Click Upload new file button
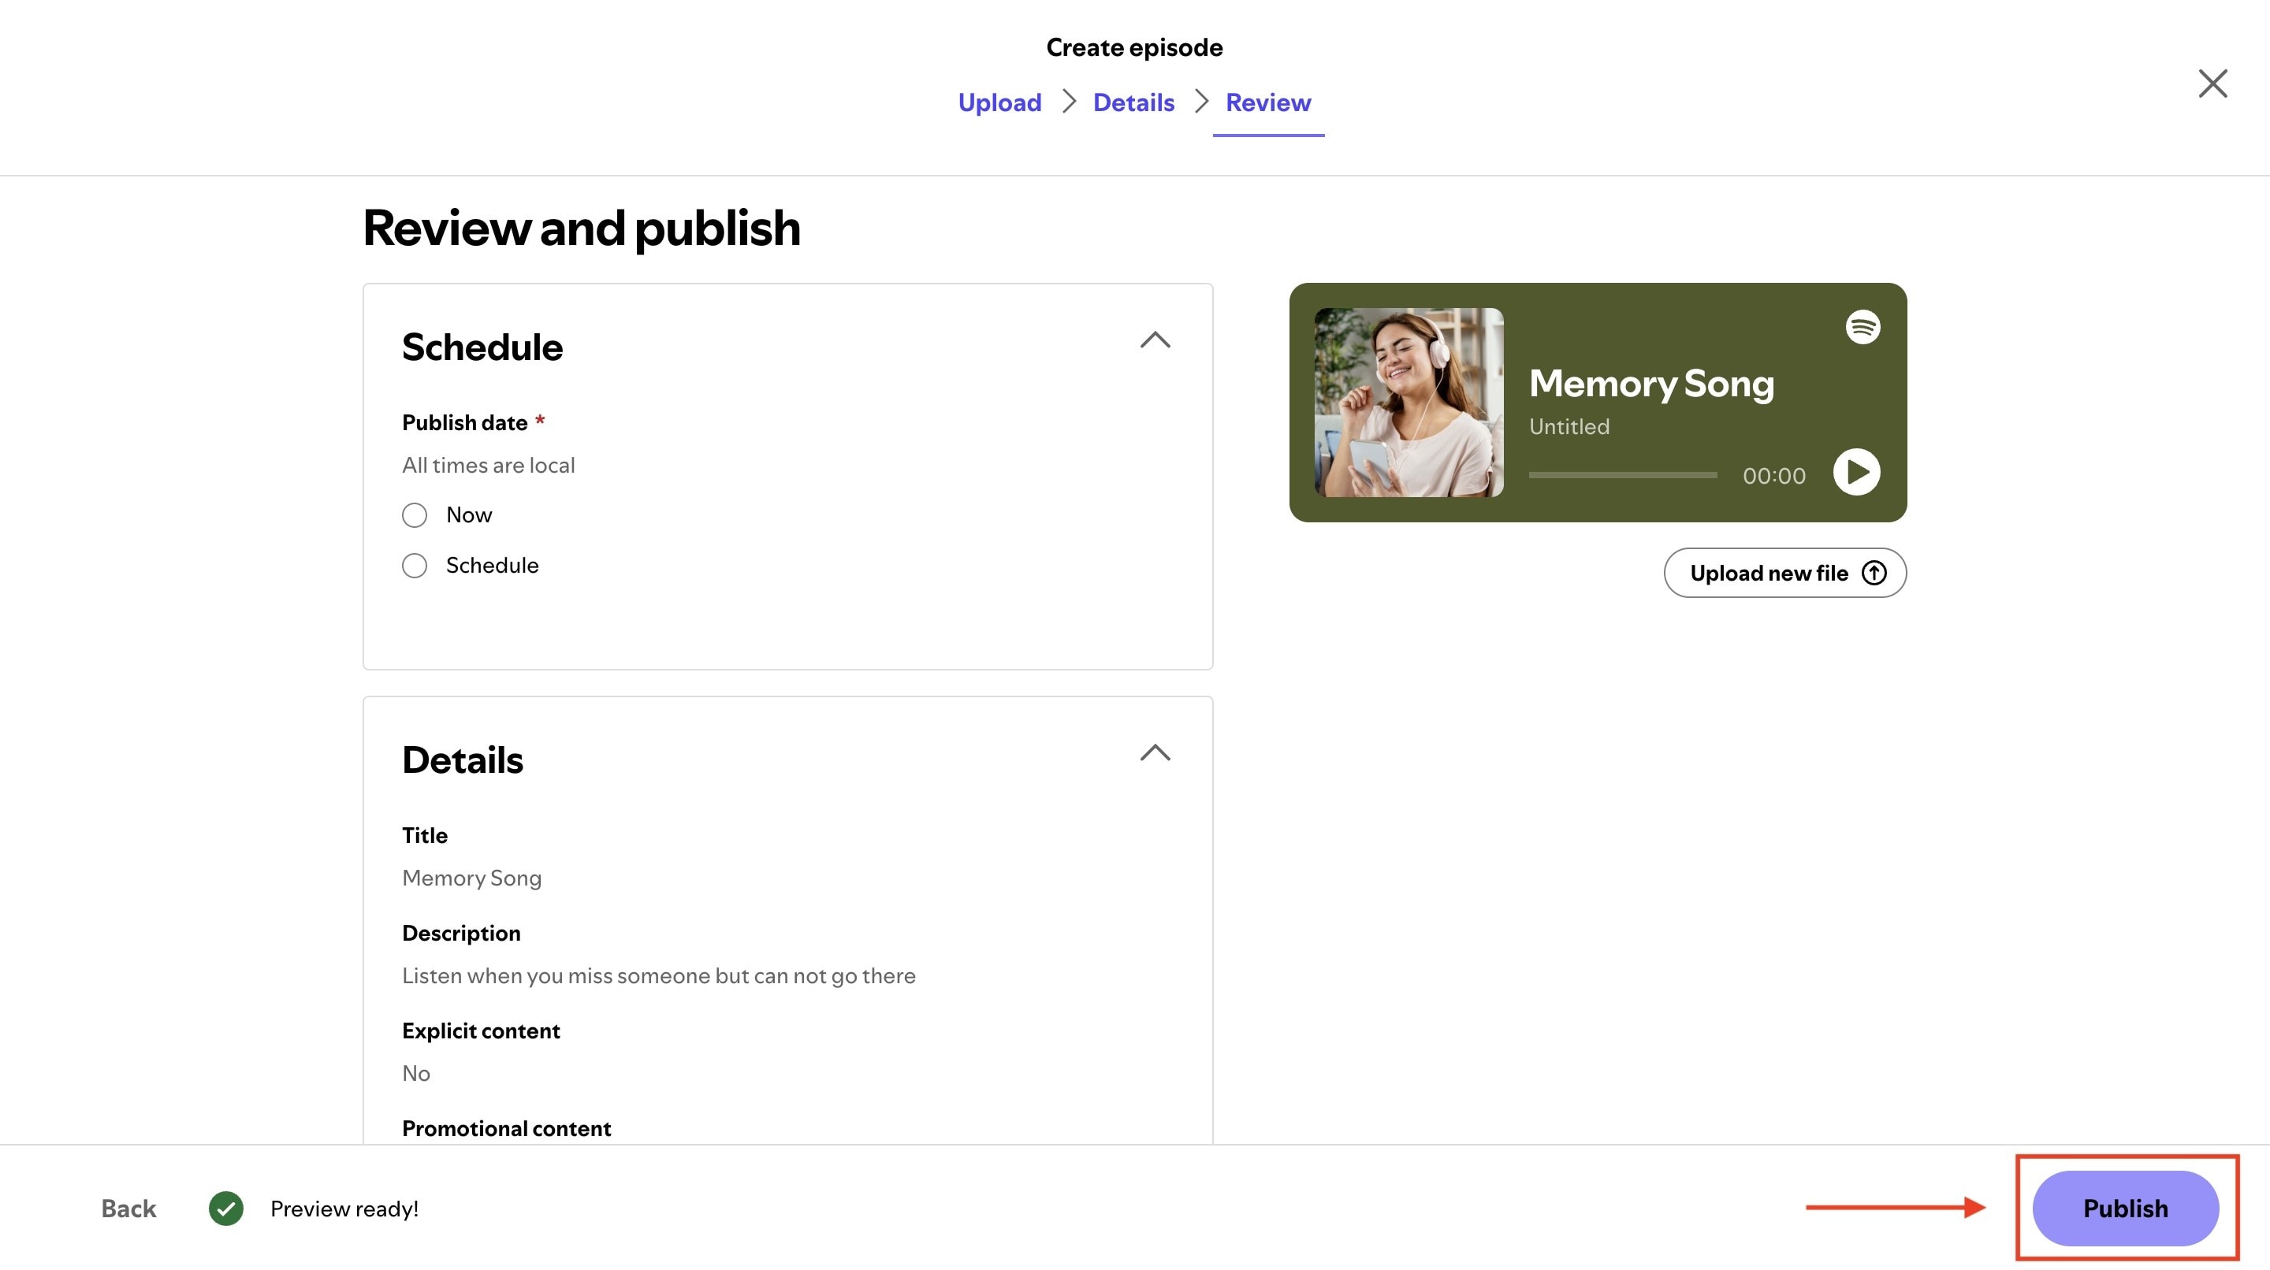 tap(1784, 573)
